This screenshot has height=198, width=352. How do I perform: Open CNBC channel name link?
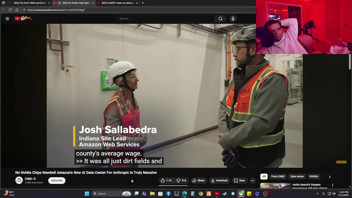29,179
